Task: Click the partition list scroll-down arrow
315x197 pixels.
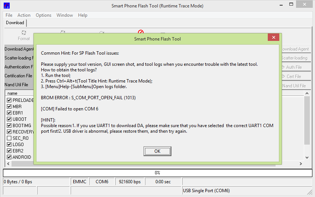Action: [x=307, y=158]
